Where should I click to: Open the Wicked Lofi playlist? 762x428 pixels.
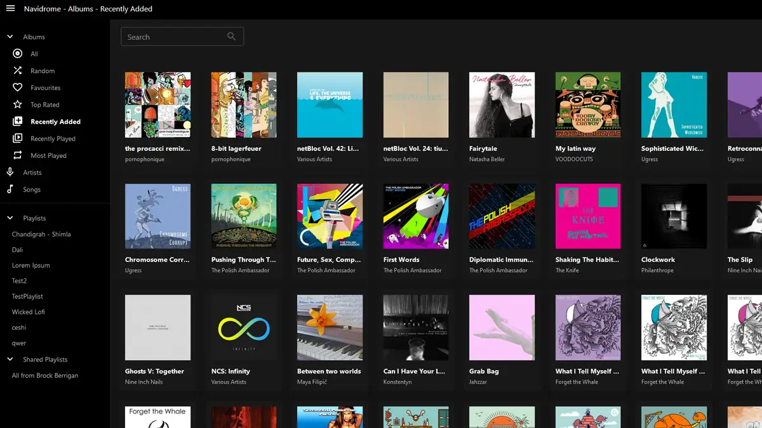point(29,312)
